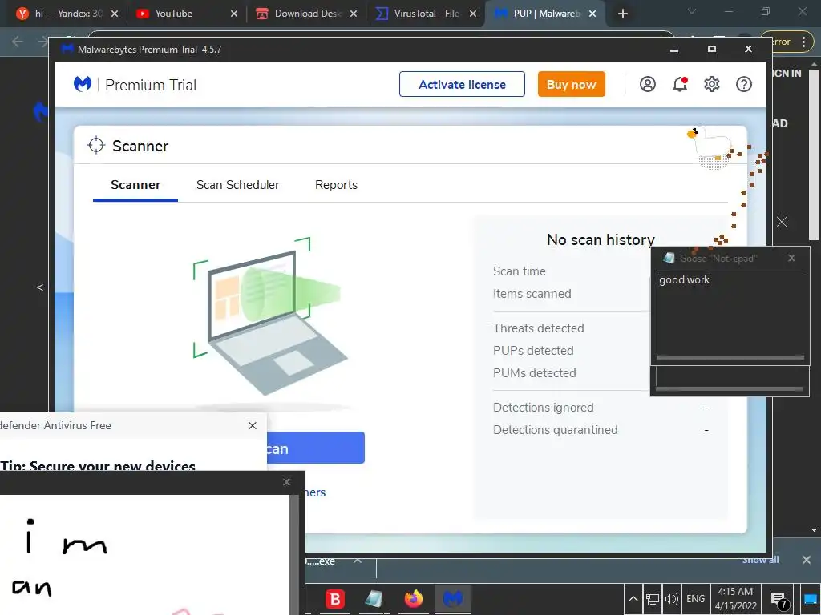Open Firefox from the taskbar
Image resolution: width=821 pixels, height=615 pixels.
(413, 599)
